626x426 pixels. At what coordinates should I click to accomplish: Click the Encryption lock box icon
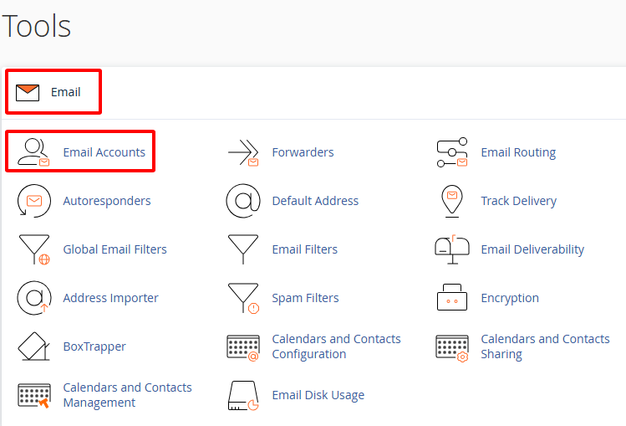(452, 297)
